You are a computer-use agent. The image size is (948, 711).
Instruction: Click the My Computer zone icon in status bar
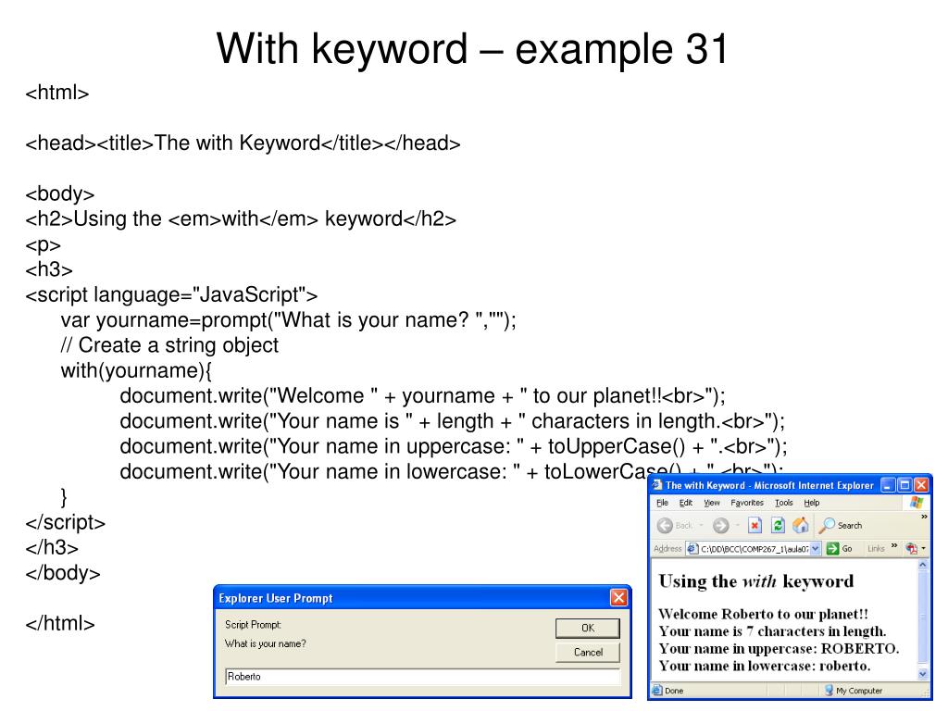(829, 690)
